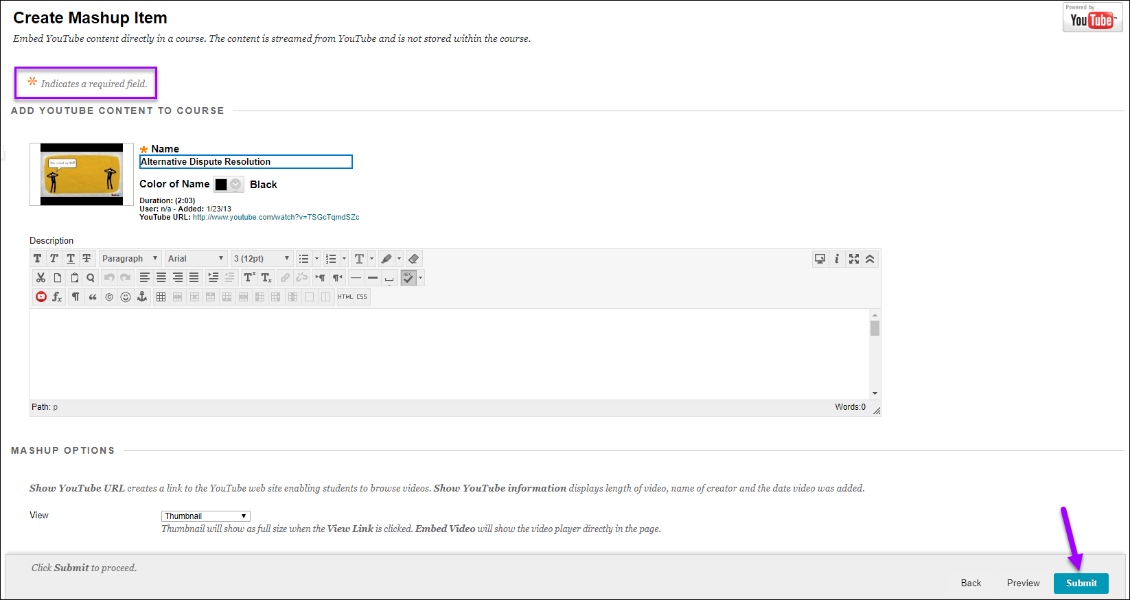Click the Name text input field
This screenshot has width=1130, height=600.
(x=246, y=162)
